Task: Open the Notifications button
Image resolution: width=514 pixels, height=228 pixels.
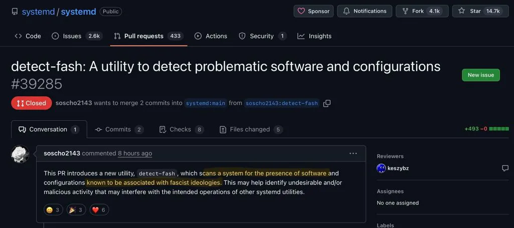Action: point(364,11)
